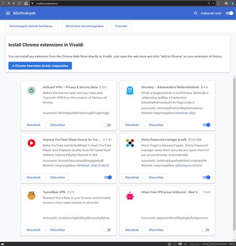Screen dimensions: 236x246
Task: Click the vertical scrollbar of the extensions list
Action: coord(234,154)
